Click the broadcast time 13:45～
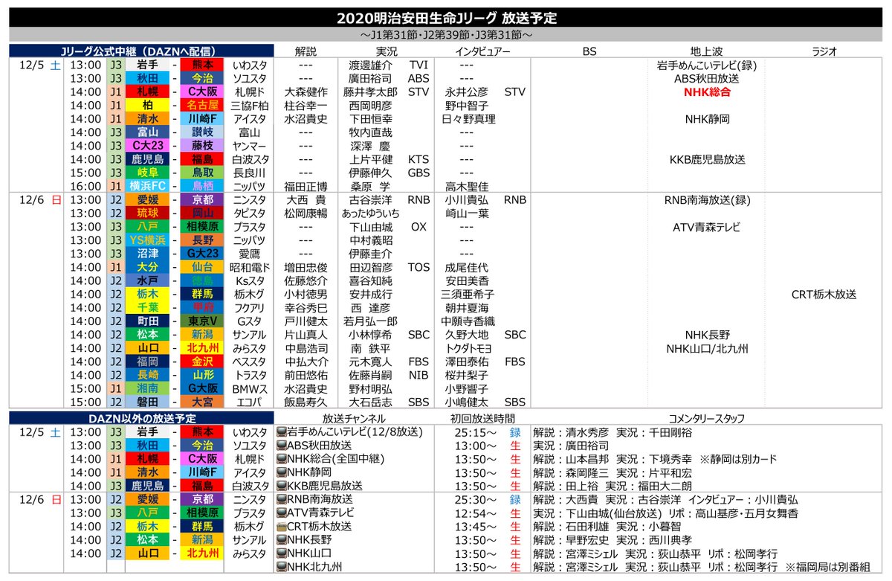Image resolution: width=892 pixels, height=581 pixels. click(476, 526)
